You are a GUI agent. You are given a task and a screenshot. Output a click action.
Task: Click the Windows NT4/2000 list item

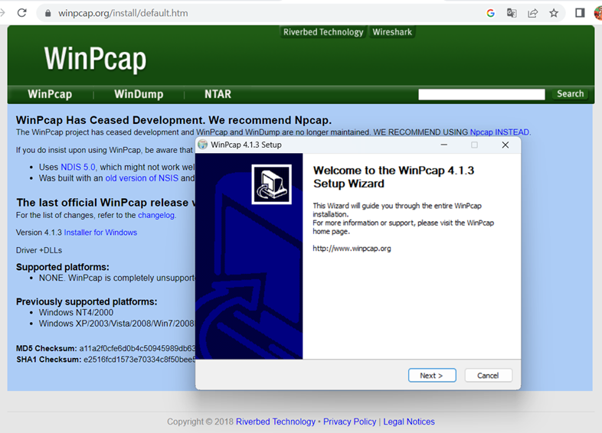[x=76, y=313]
